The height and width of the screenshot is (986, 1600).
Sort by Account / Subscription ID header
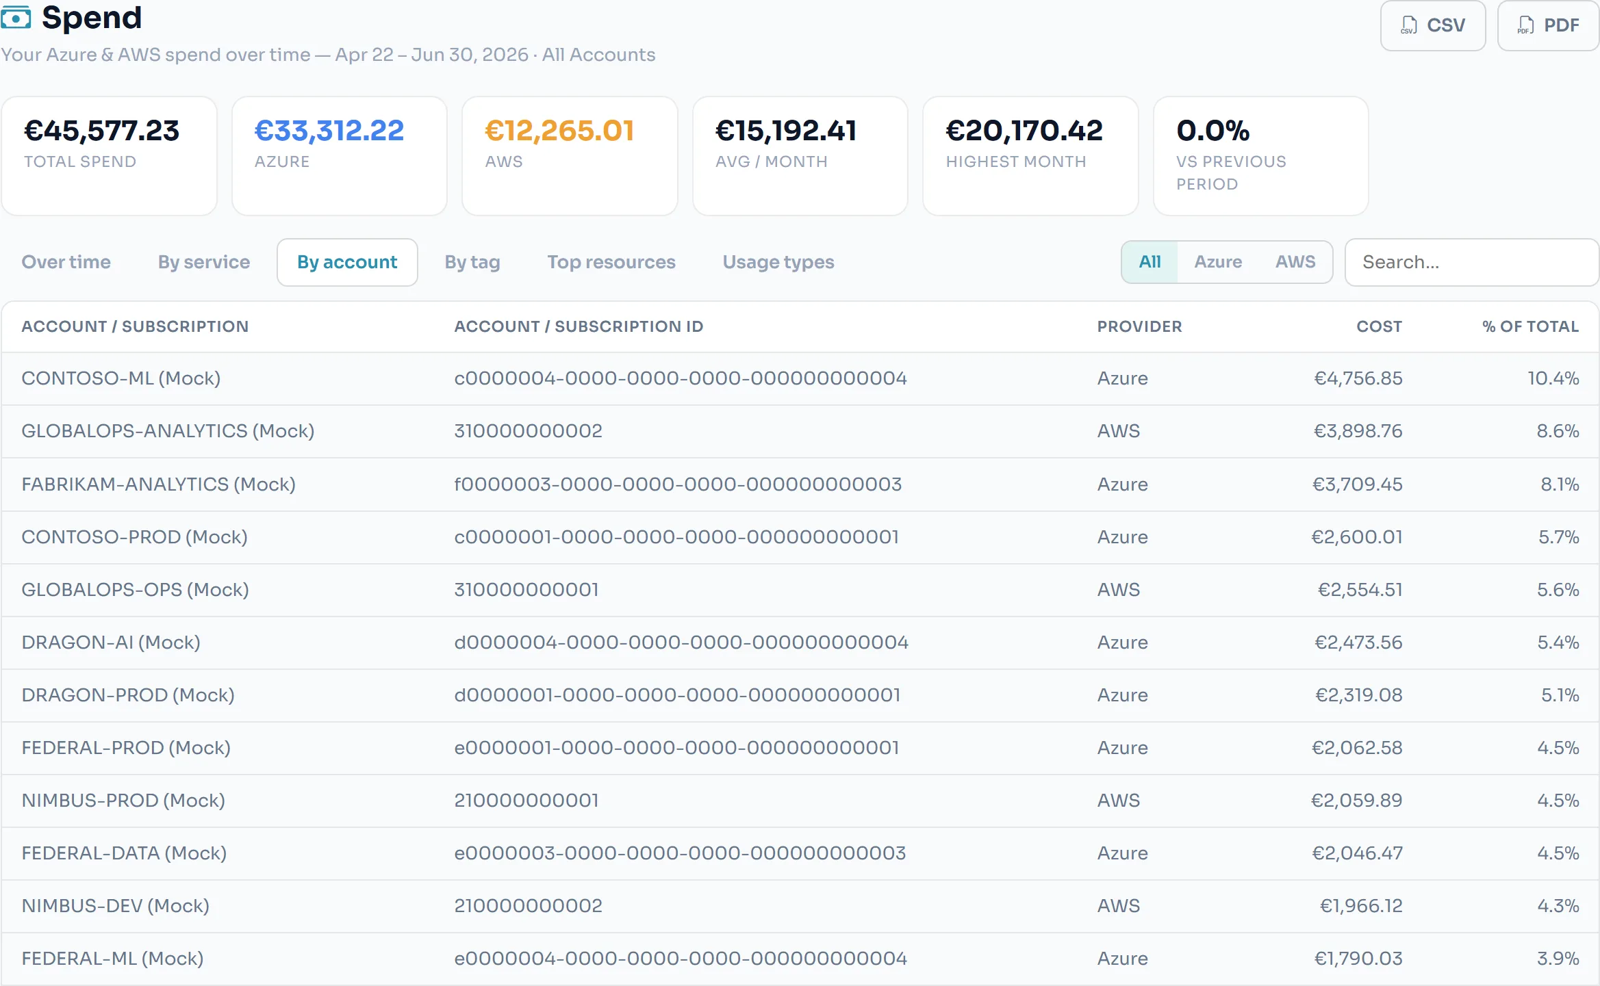pyautogui.click(x=579, y=326)
